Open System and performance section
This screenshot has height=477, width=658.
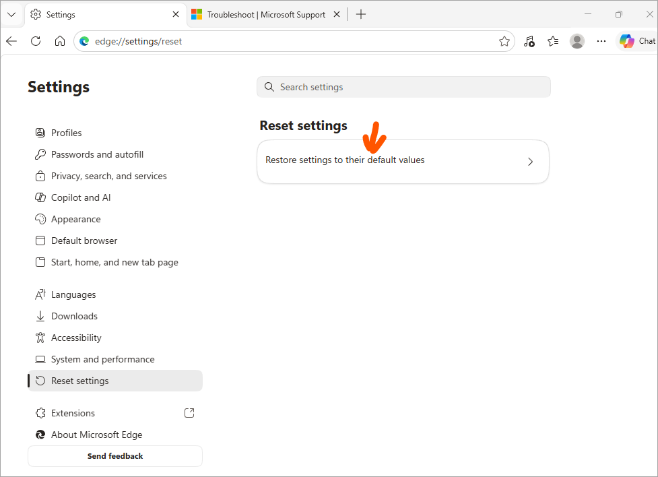115,359
